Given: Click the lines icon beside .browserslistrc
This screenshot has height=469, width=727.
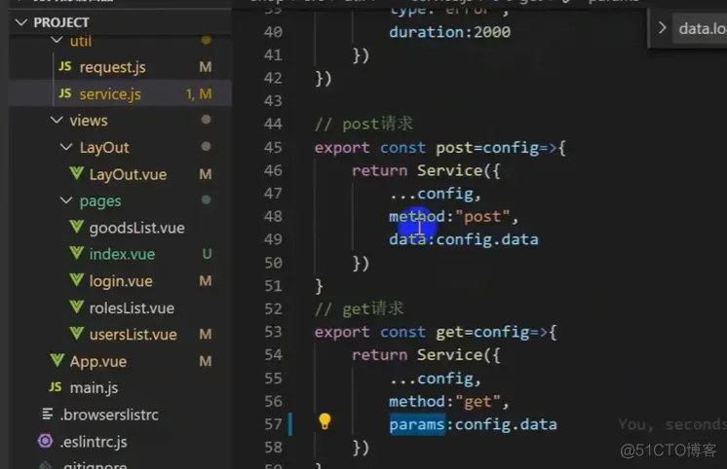Looking at the screenshot, I should 48,414.
